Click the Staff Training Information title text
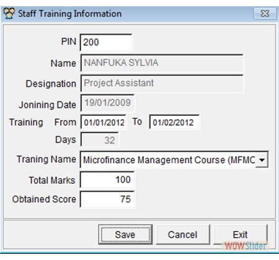The height and width of the screenshot is (260, 279). point(70,14)
